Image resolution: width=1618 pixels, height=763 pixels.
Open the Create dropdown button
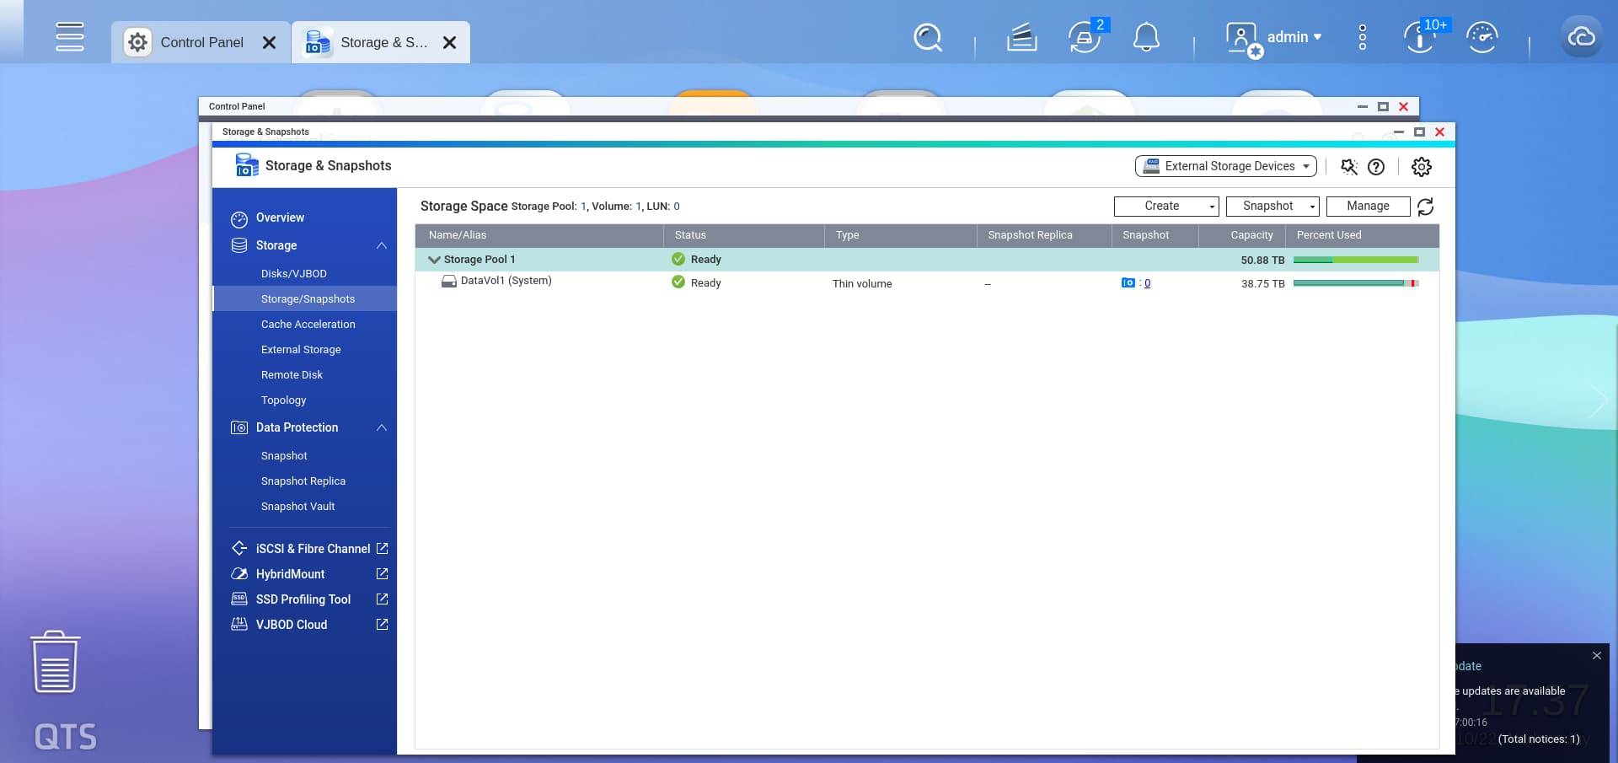(1165, 207)
